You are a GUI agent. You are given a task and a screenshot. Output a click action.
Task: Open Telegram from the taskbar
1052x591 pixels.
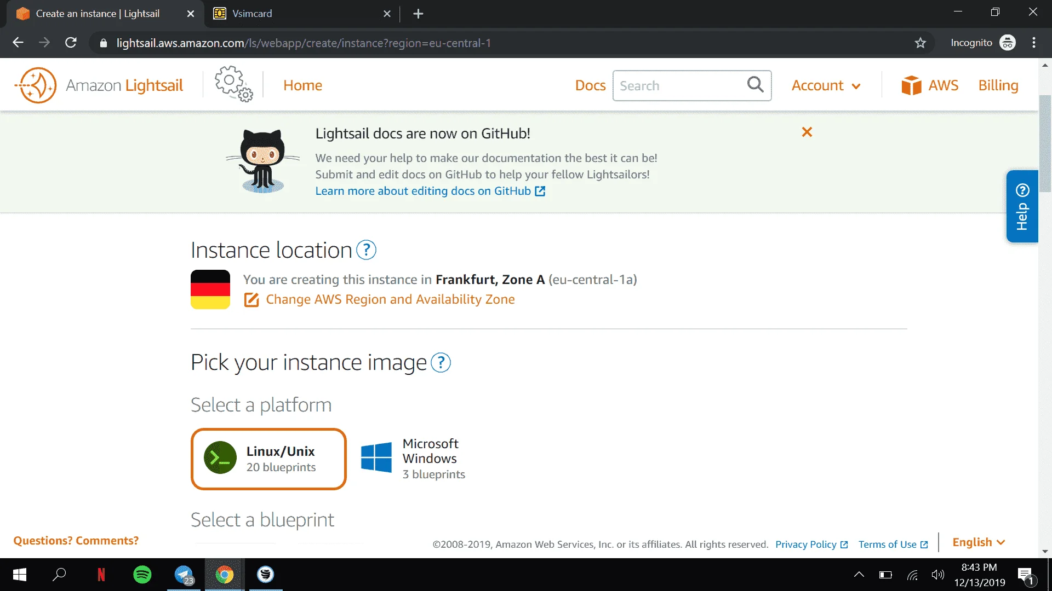tap(184, 575)
